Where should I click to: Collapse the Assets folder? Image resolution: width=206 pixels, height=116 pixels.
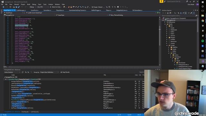165,24
